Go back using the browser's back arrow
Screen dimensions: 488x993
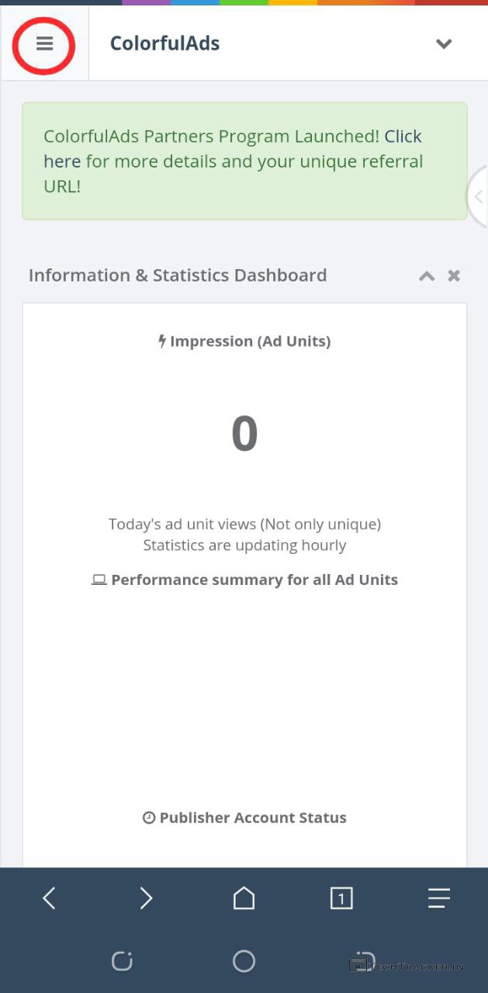[49, 898]
